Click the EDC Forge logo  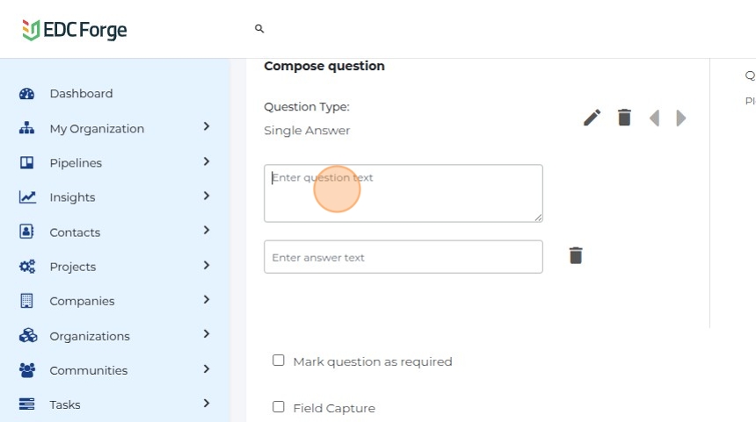pos(75,30)
